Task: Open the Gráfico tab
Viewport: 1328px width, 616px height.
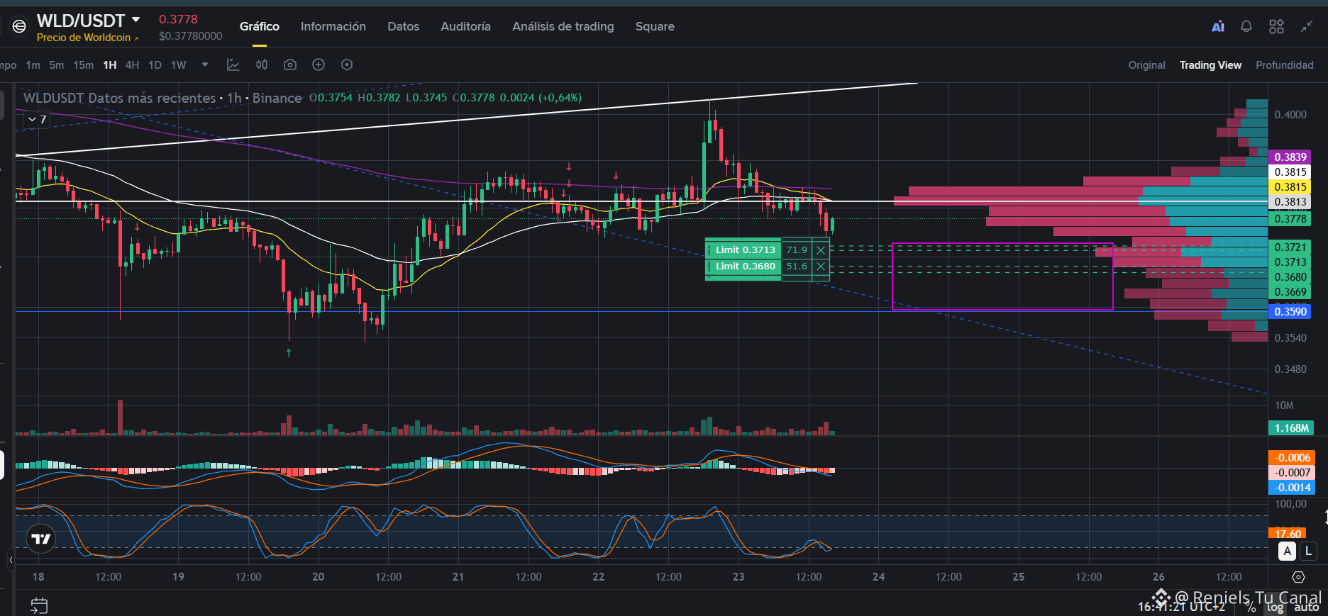Action: point(260,26)
